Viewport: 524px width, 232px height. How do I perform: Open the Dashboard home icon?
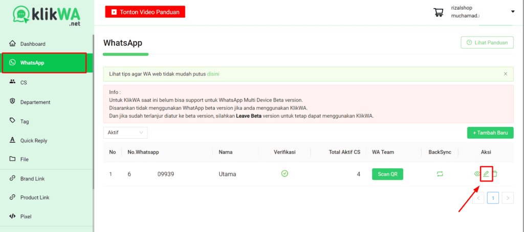(12, 44)
